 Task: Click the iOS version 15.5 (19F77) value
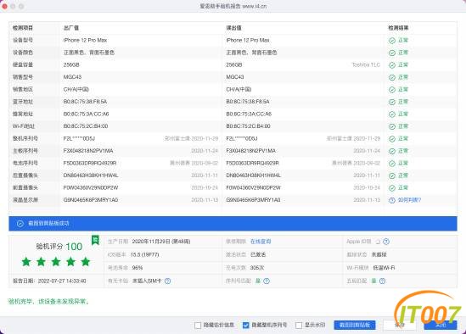tap(145, 254)
